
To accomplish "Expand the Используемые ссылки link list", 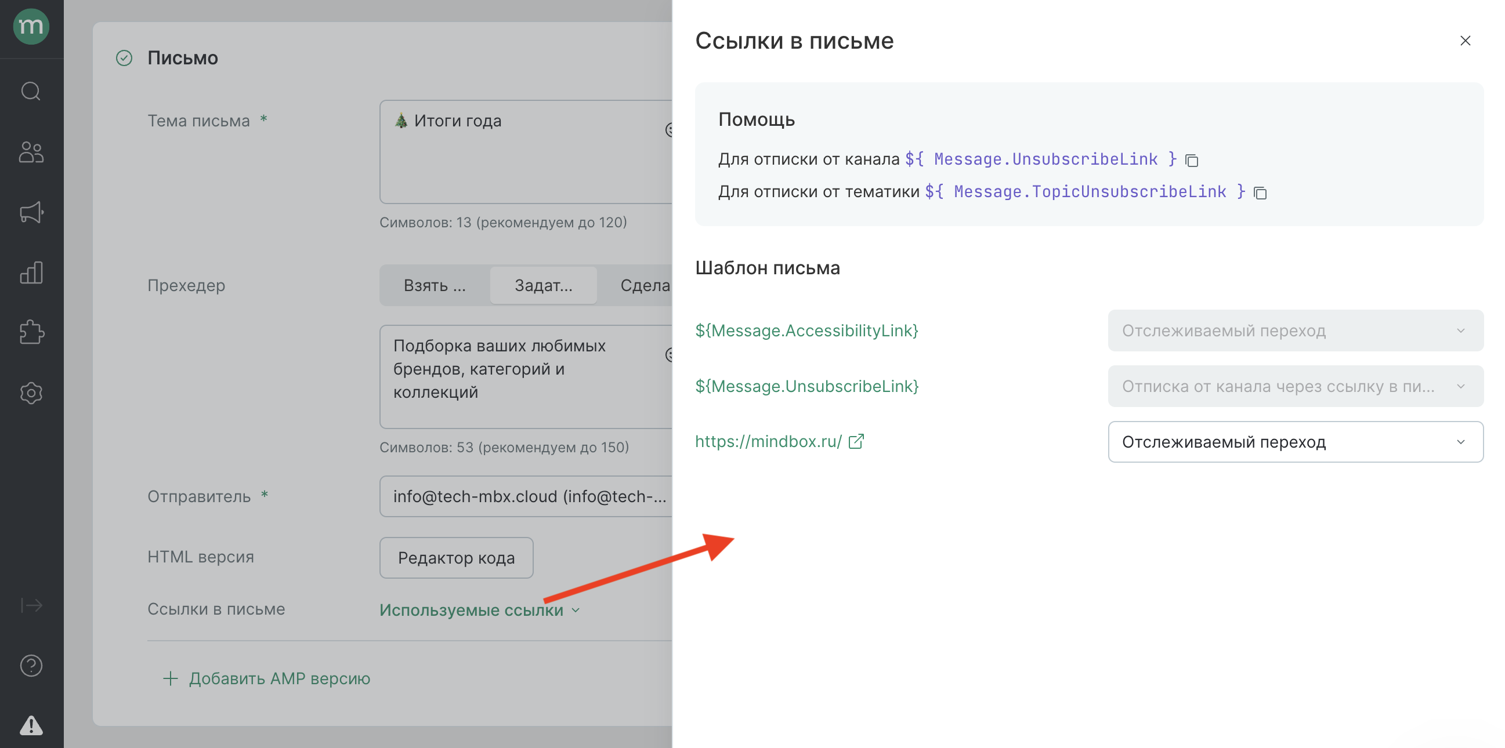I will coord(480,609).
